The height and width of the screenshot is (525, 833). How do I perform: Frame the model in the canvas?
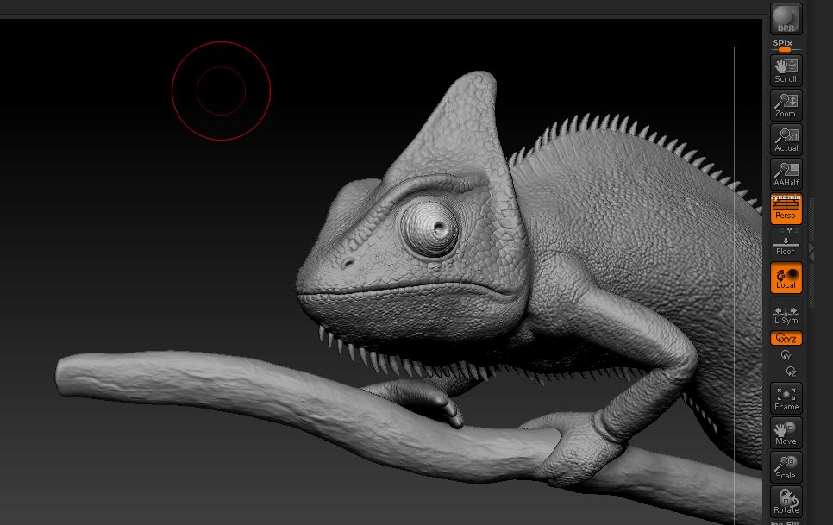click(x=786, y=398)
